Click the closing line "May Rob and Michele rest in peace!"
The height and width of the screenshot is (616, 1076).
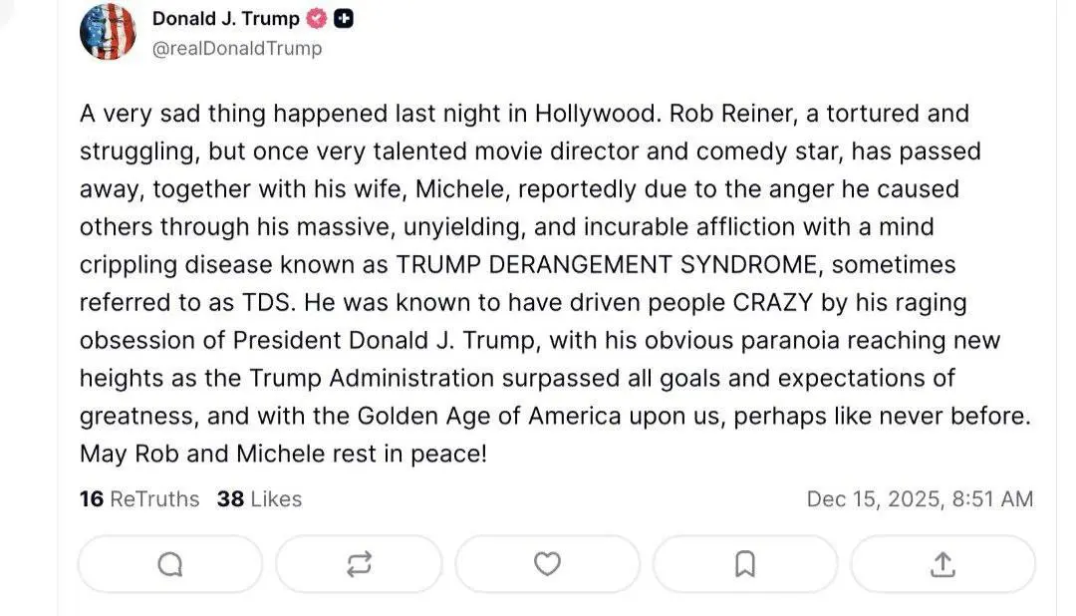[283, 455]
